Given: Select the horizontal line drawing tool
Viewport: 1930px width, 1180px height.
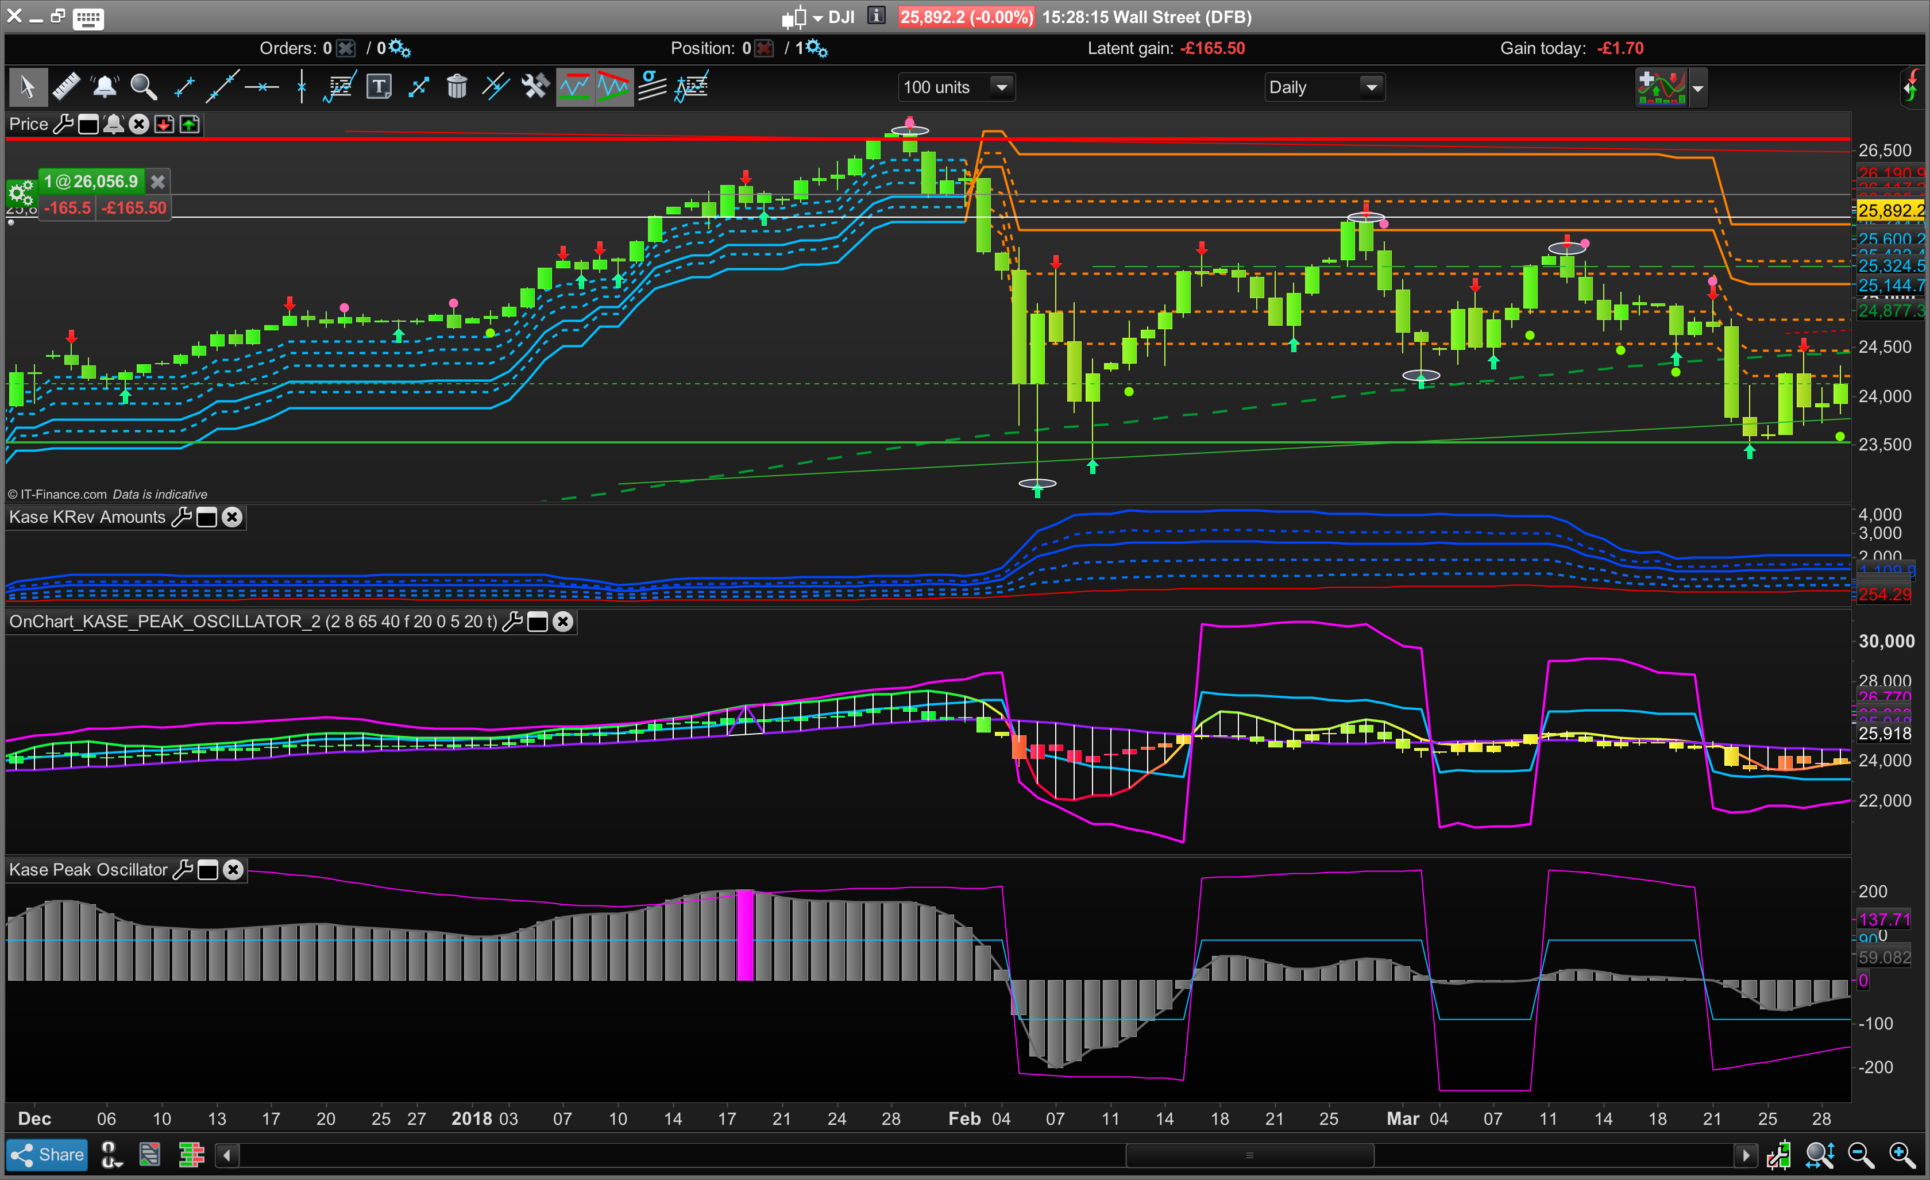Looking at the screenshot, I should (x=261, y=86).
